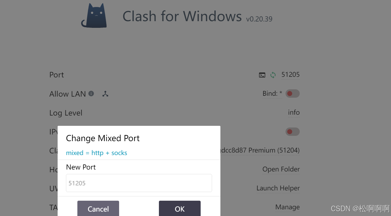Toggle the Bind switch on the Allow LAN row
391x216 pixels.
click(292, 94)
